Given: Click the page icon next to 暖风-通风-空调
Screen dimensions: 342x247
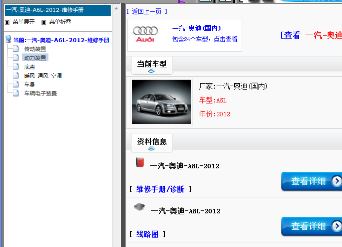Looking at the screenshot, I should click(x=16, y=75).
